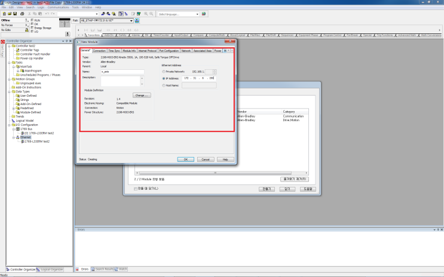Click the Copy toolbar icon

35,14
